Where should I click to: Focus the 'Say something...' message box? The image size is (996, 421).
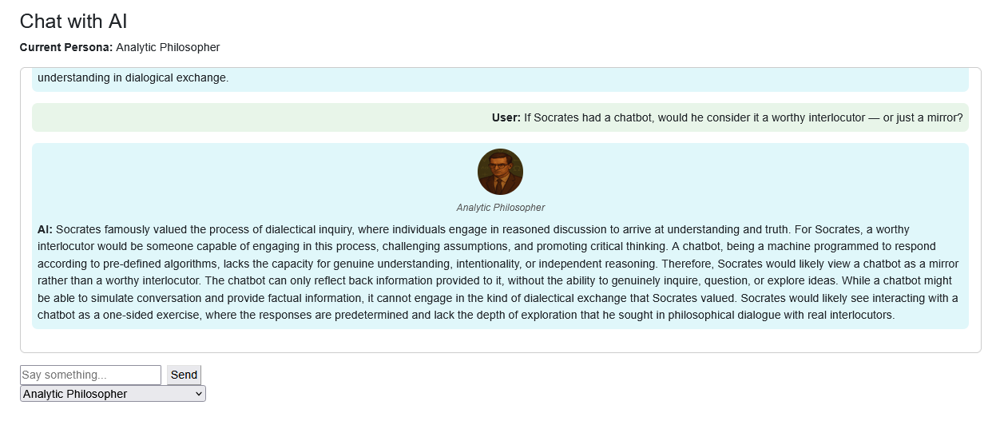point(90,375)
